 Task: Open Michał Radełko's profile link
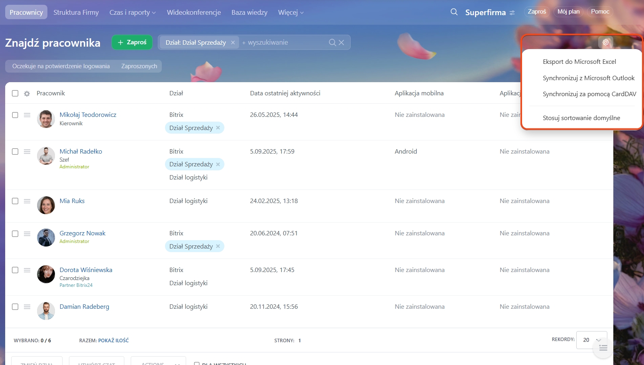[81, 152]
